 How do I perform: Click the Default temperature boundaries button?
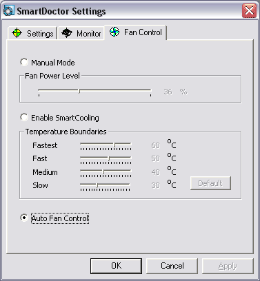(x=210, y=183)
